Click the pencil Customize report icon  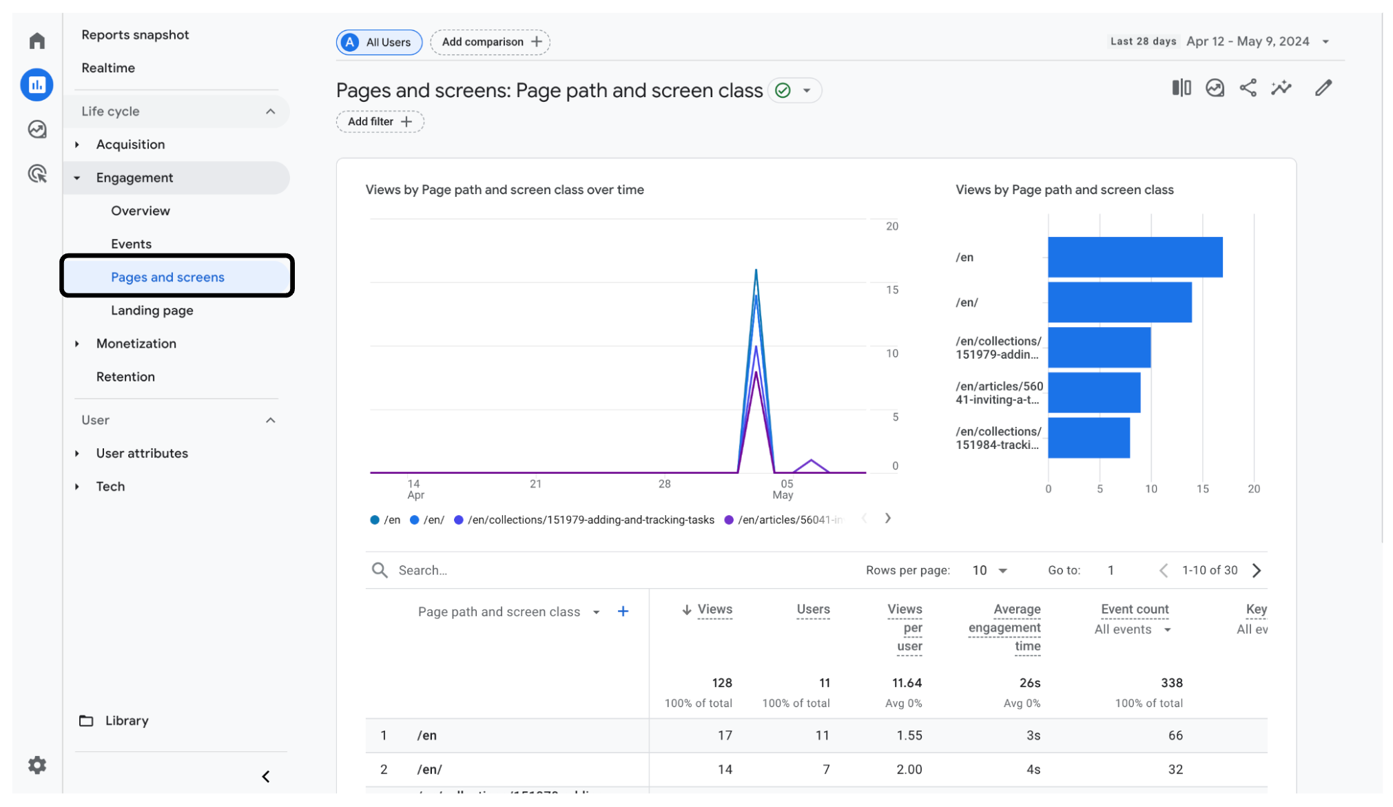pos(1323,88)
